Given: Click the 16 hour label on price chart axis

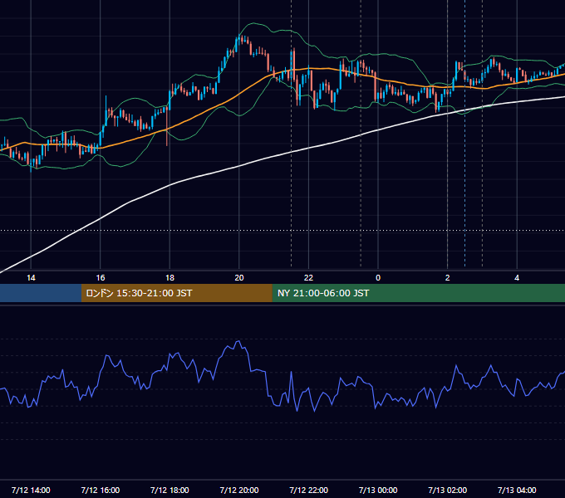Looking at the screenshot, I should click(101, 278).
